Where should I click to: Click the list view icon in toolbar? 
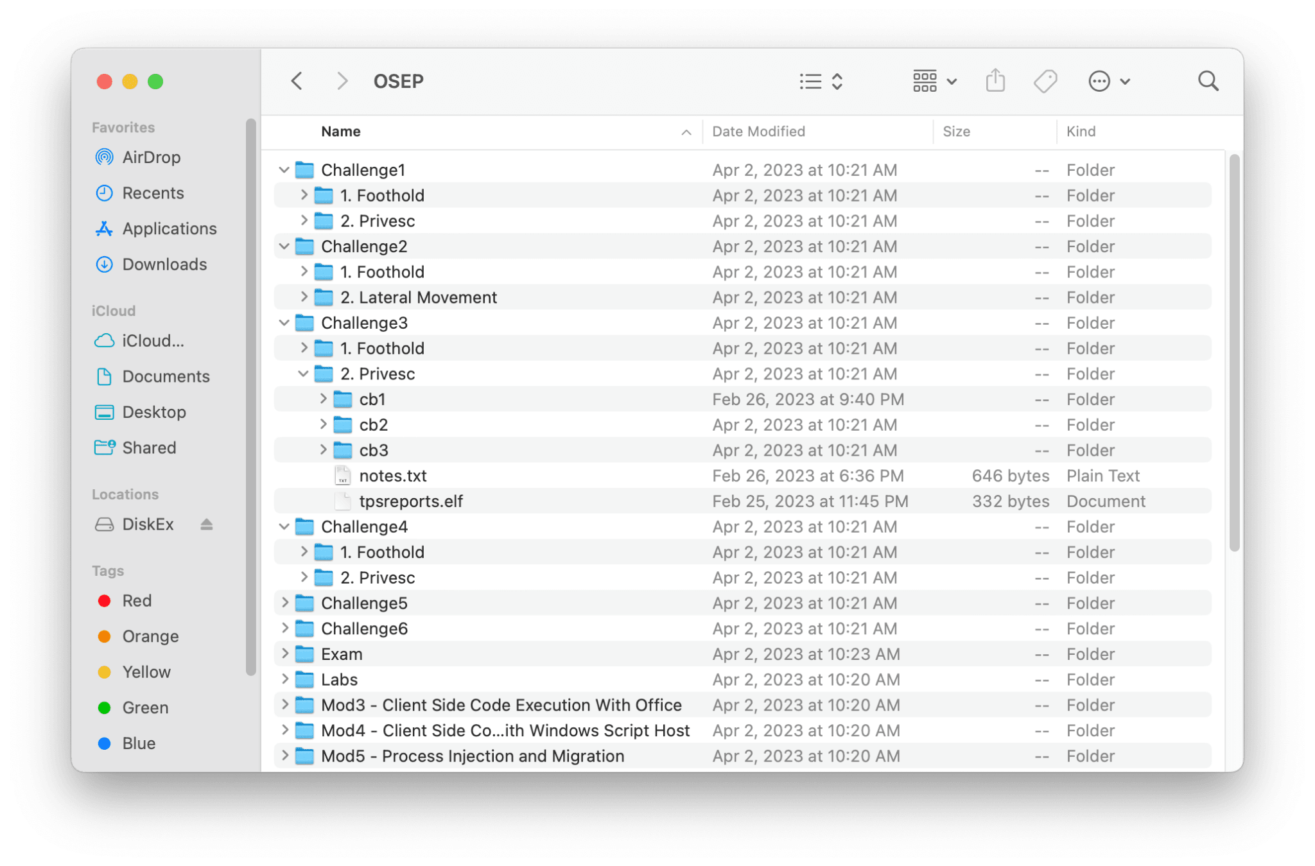(811, 81)
